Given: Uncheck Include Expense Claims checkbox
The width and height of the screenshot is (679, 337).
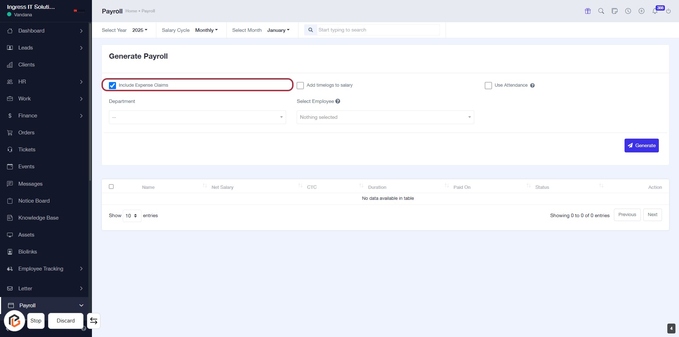Looking at the screenshot, I should [112, 86].
